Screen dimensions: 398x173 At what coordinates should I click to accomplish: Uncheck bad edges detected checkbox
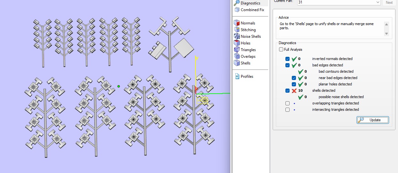coord(287,65)
